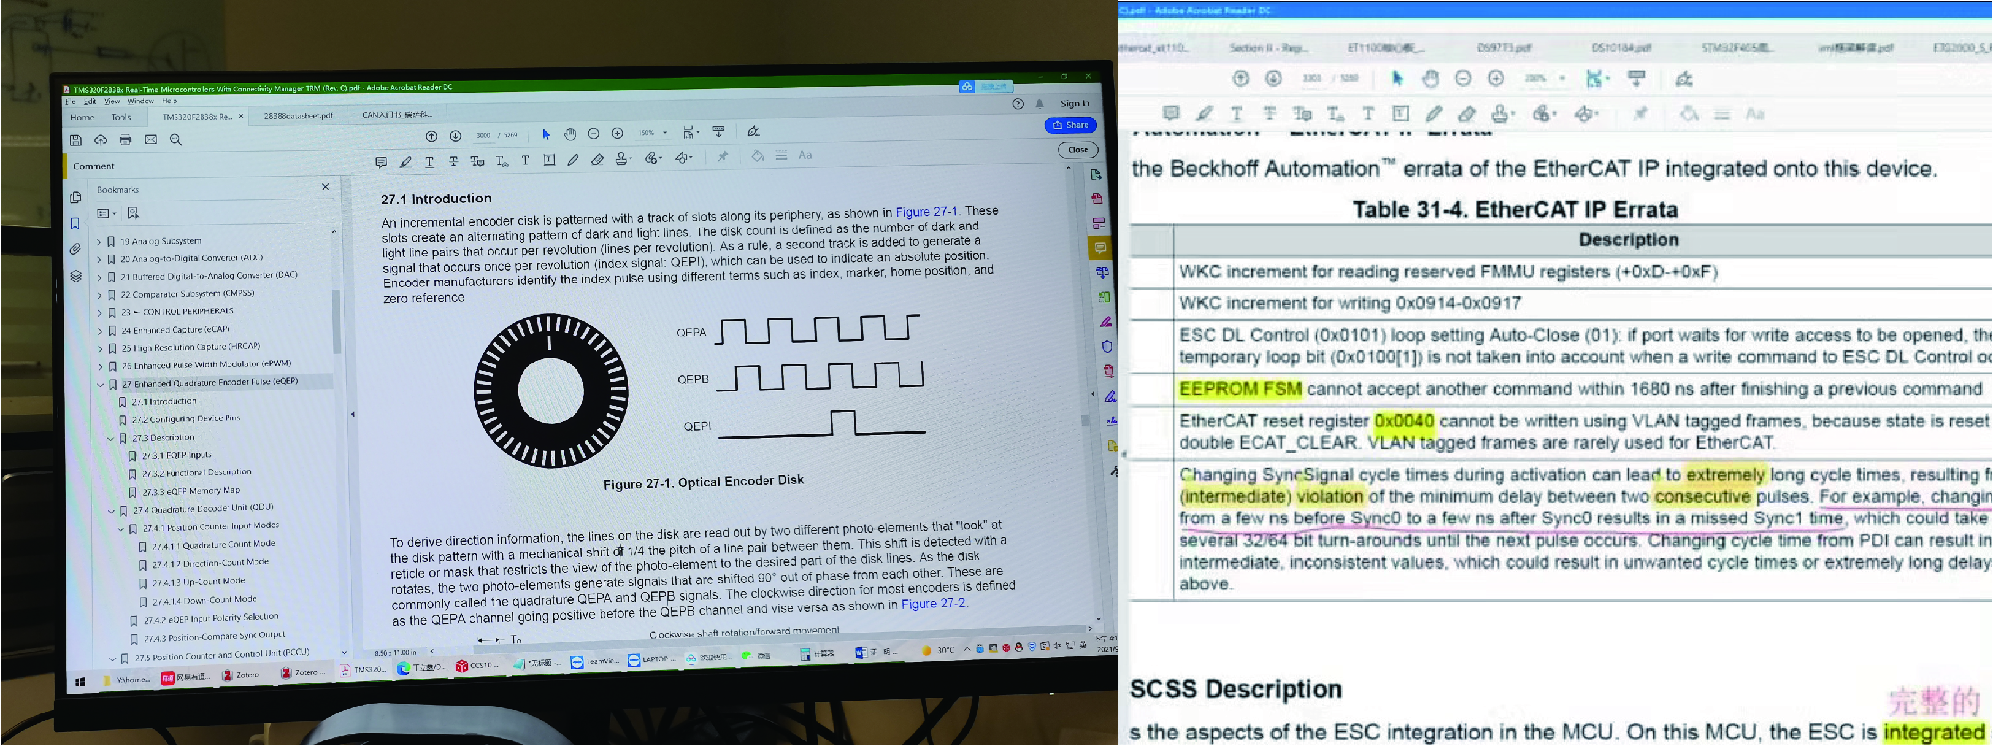Click the zoom in plus icon

pos(617,134)
